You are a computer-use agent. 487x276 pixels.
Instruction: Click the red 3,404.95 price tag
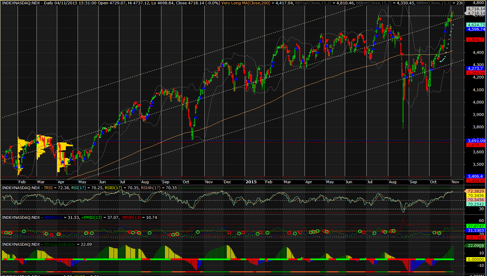point(476,180)
